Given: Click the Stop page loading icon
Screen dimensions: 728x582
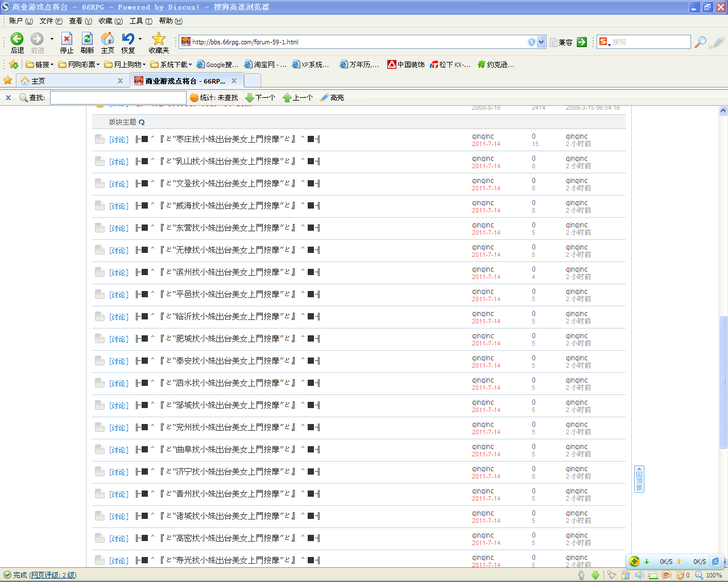Looking at the screenshot, I should point(67,39).
